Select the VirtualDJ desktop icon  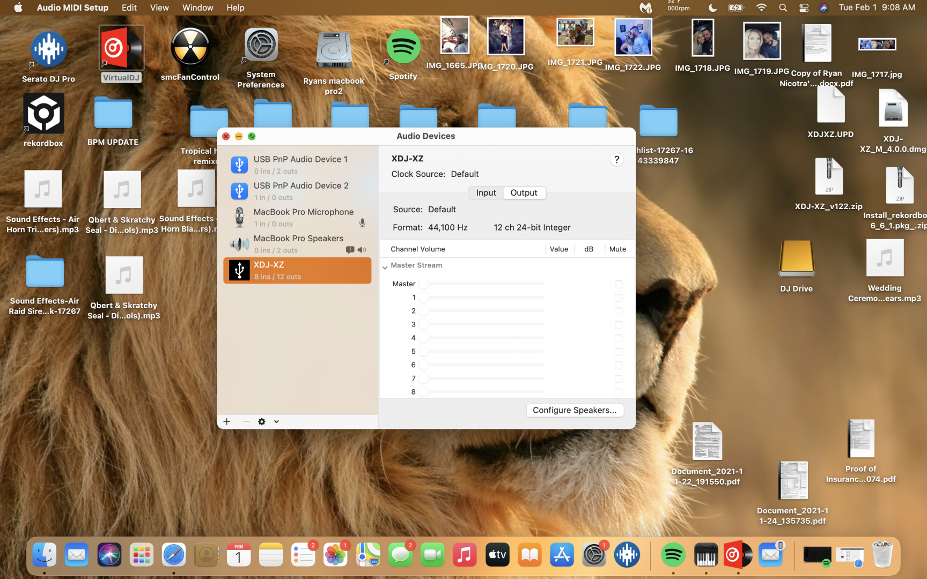click(x=121, y=54)
